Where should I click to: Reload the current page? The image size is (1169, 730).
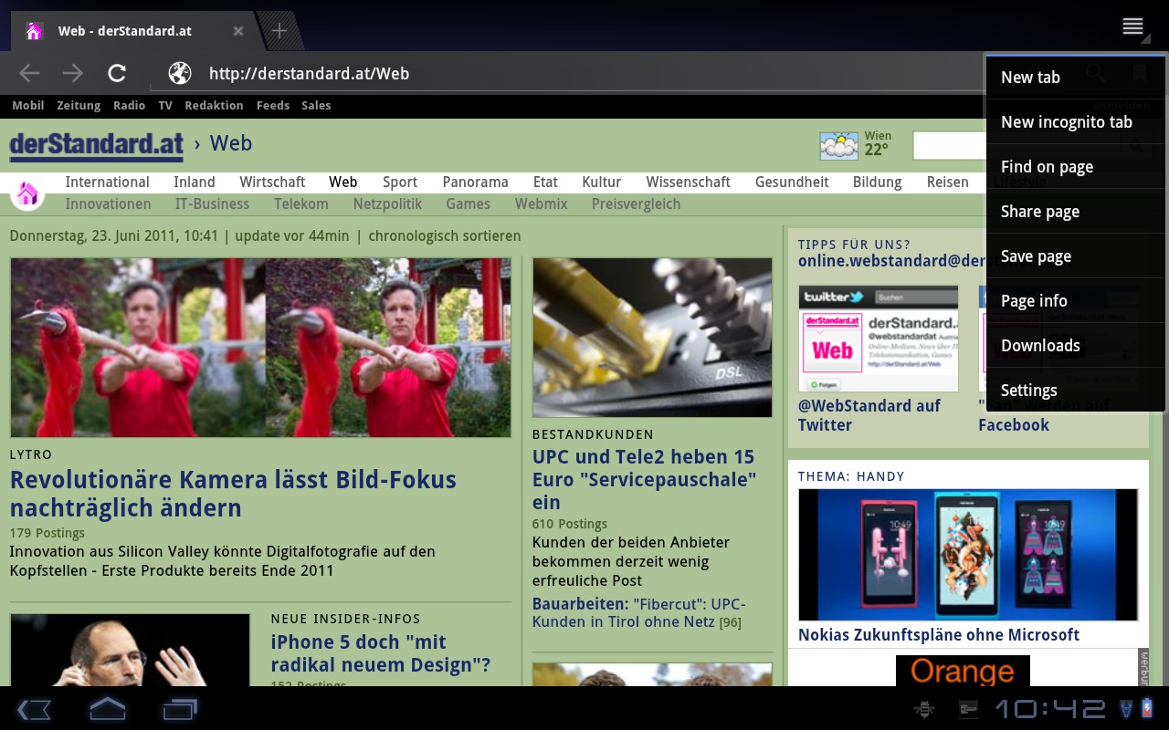pyautogui.click(x=117, y=73)
